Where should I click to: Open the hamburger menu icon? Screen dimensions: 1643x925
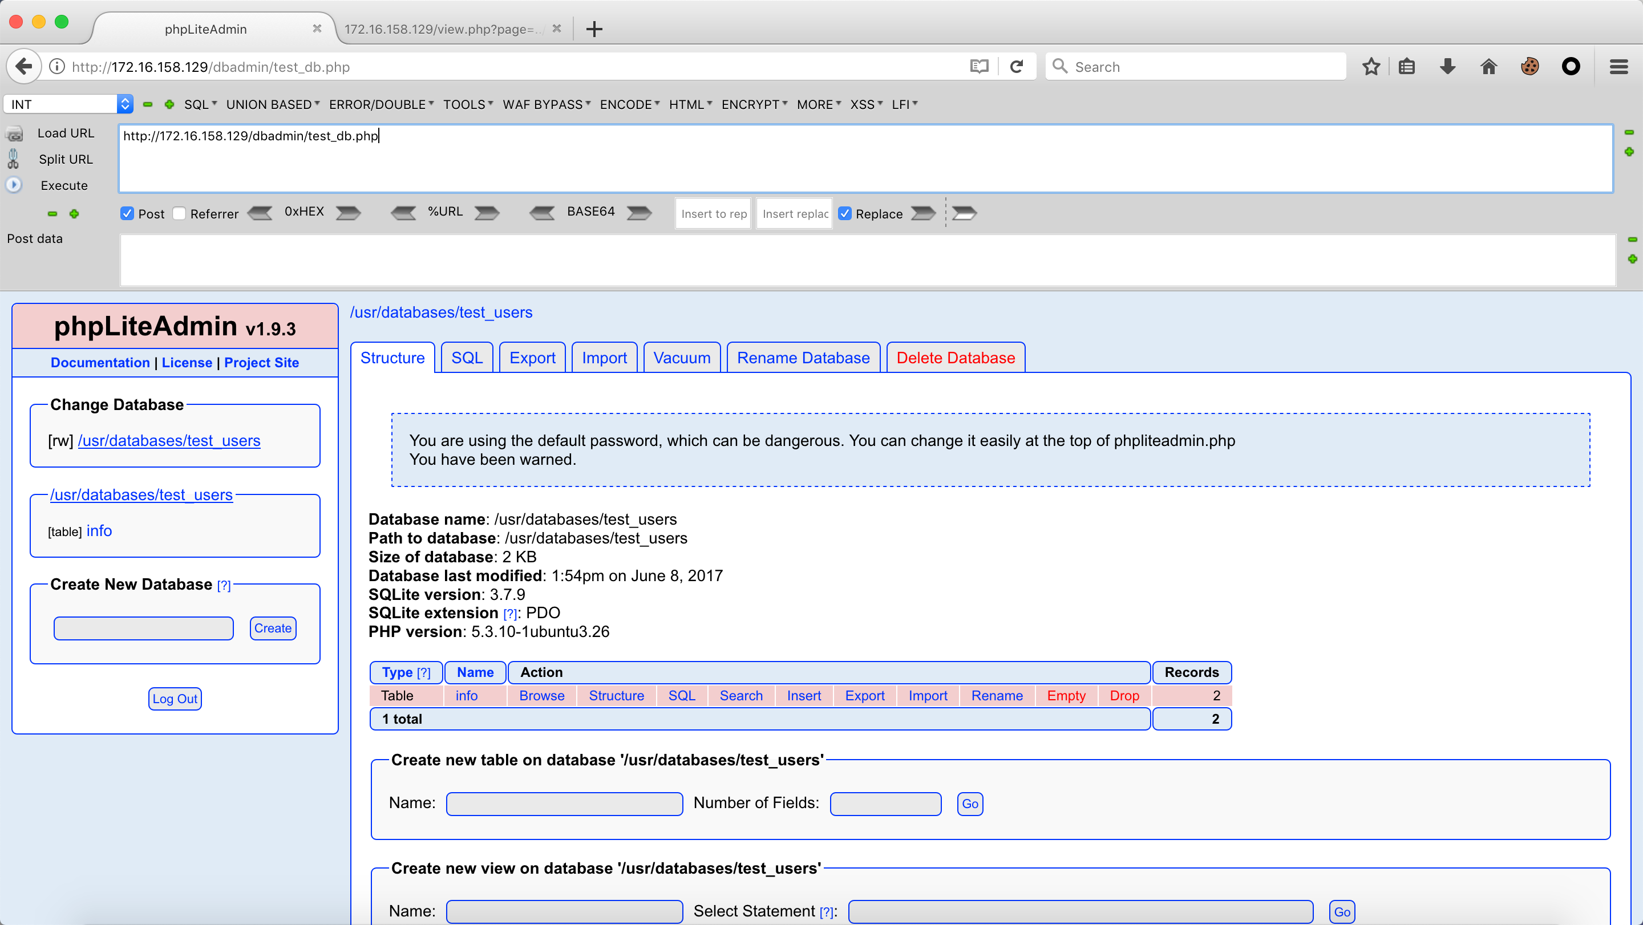[x=1618, y=66]
